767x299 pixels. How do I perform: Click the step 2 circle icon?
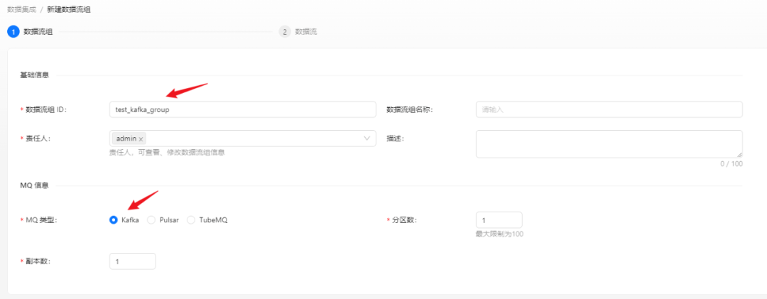285,32
